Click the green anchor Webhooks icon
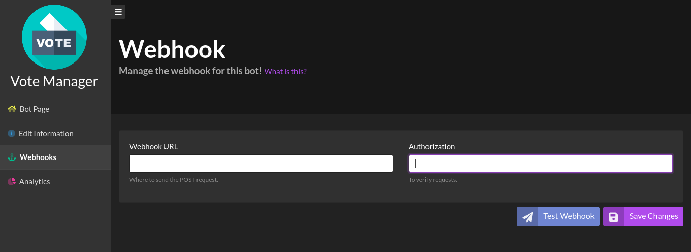Screen dimensions: 691x252 (x=12, y=157)
